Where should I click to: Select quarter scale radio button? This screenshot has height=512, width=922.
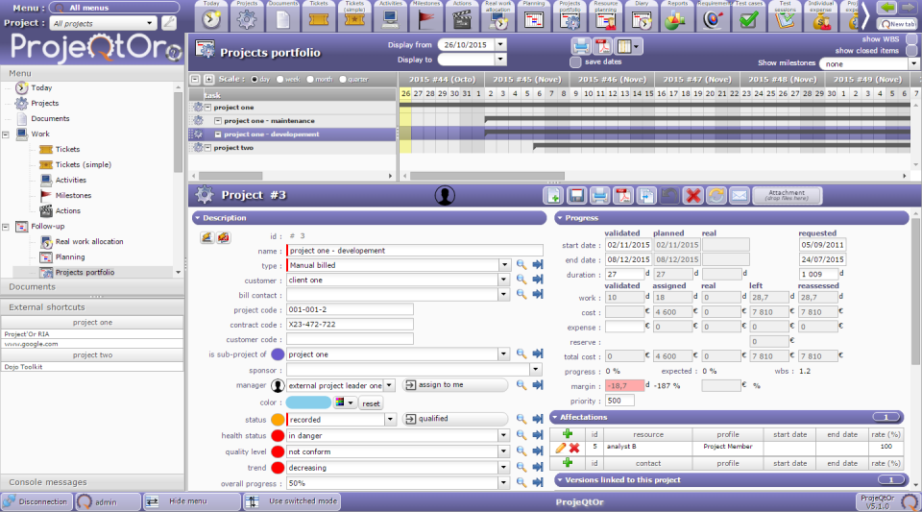pyautogui.click(x=343, y=80)
